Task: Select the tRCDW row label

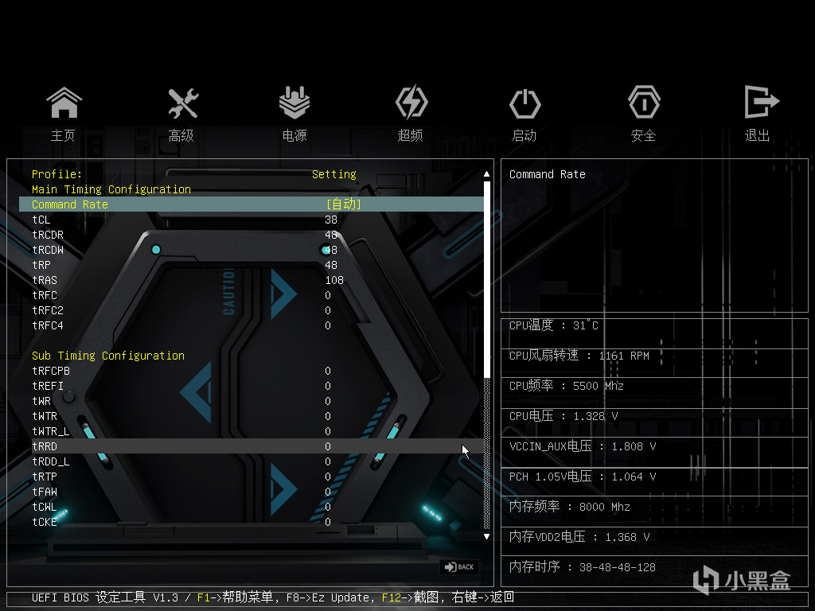Action: click(48, 250)
